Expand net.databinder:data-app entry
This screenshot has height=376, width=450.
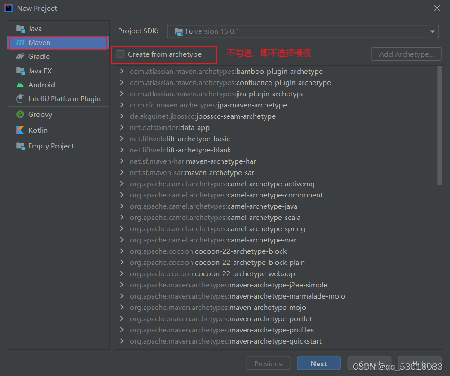tap(122, 127)
